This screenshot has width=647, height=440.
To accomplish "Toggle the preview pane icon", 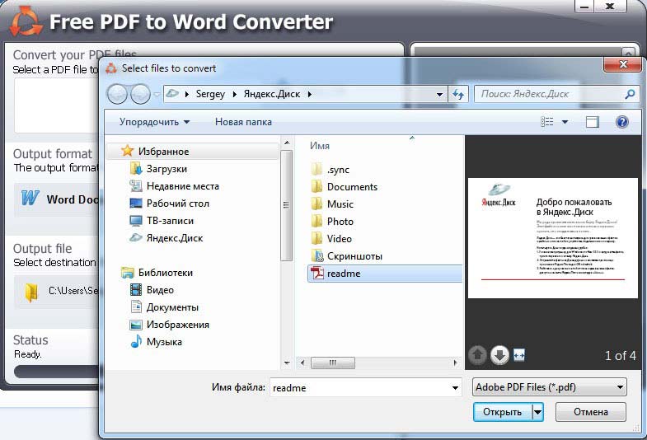I will [x=592, y=122].
